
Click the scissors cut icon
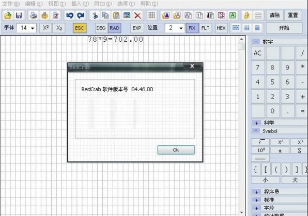[x=95, y=15]
